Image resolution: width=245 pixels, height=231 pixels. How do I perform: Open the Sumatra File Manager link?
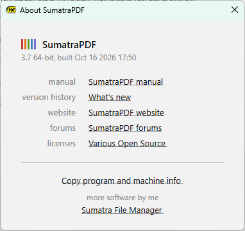click(x=122, y=210)
